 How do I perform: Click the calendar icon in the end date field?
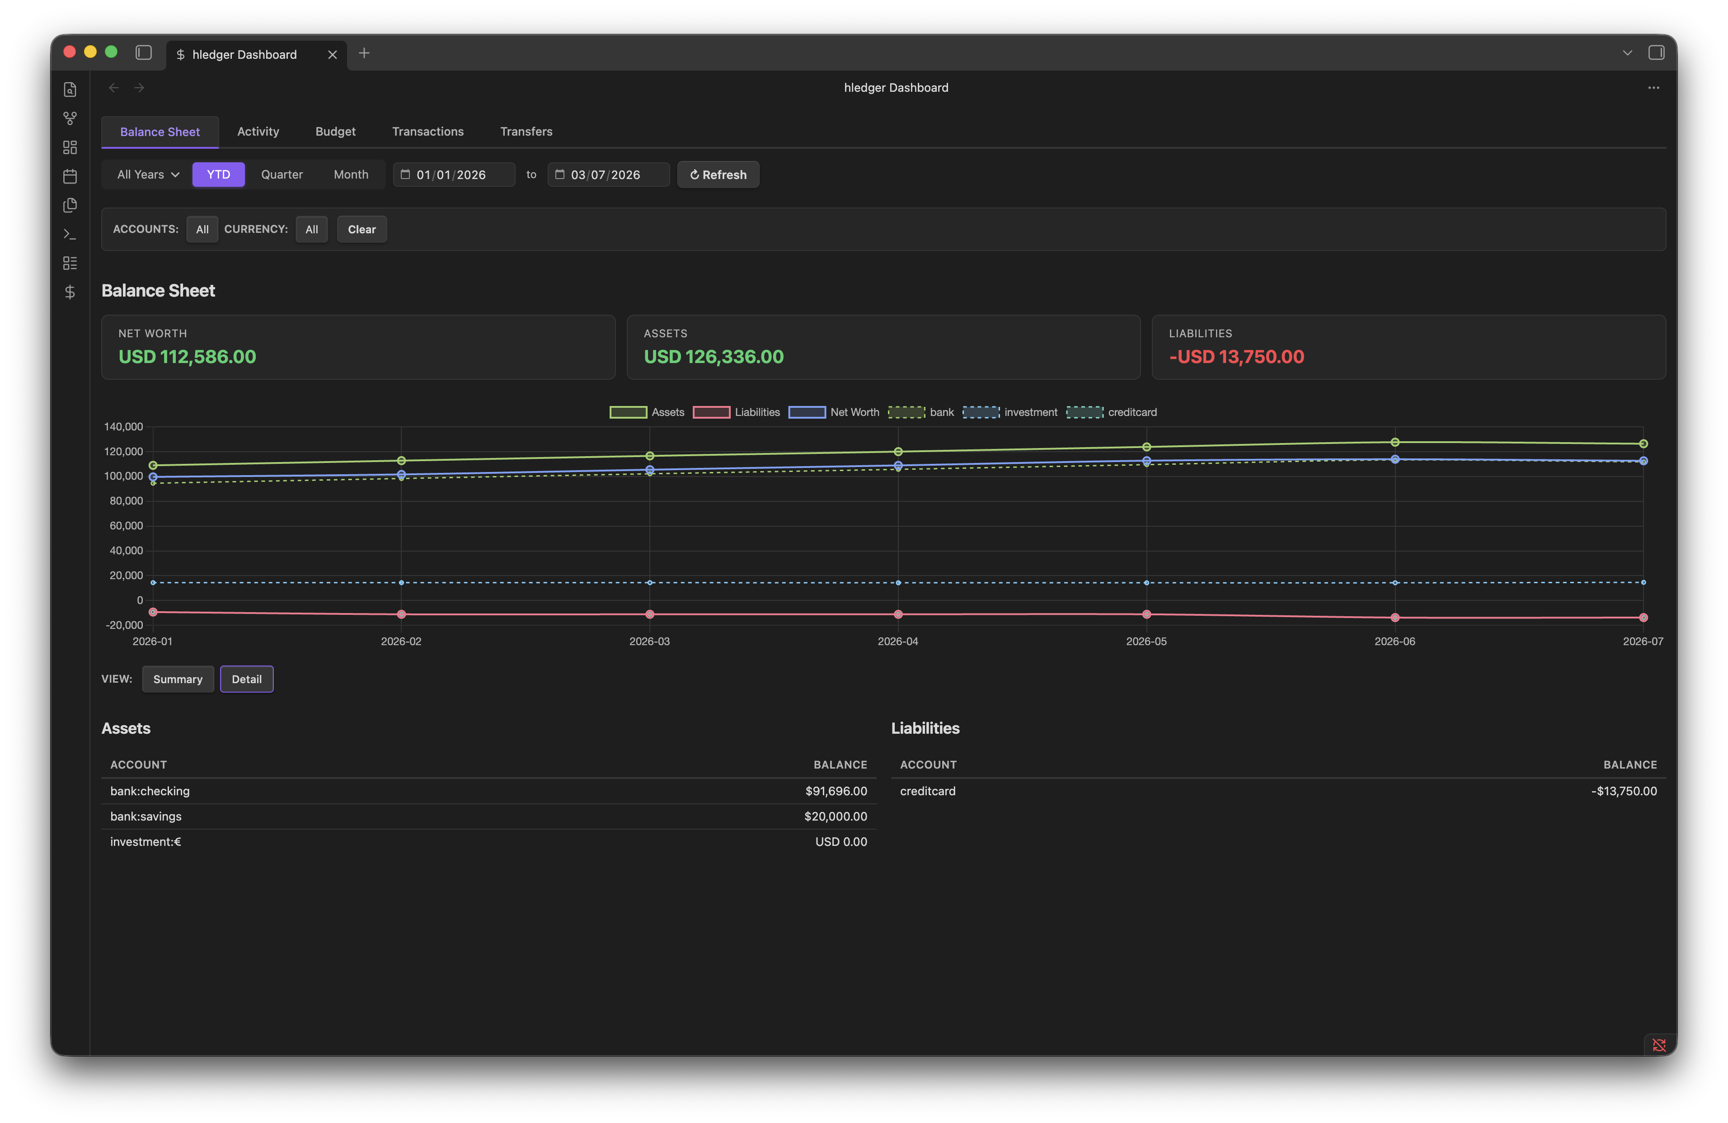[560, 175]
